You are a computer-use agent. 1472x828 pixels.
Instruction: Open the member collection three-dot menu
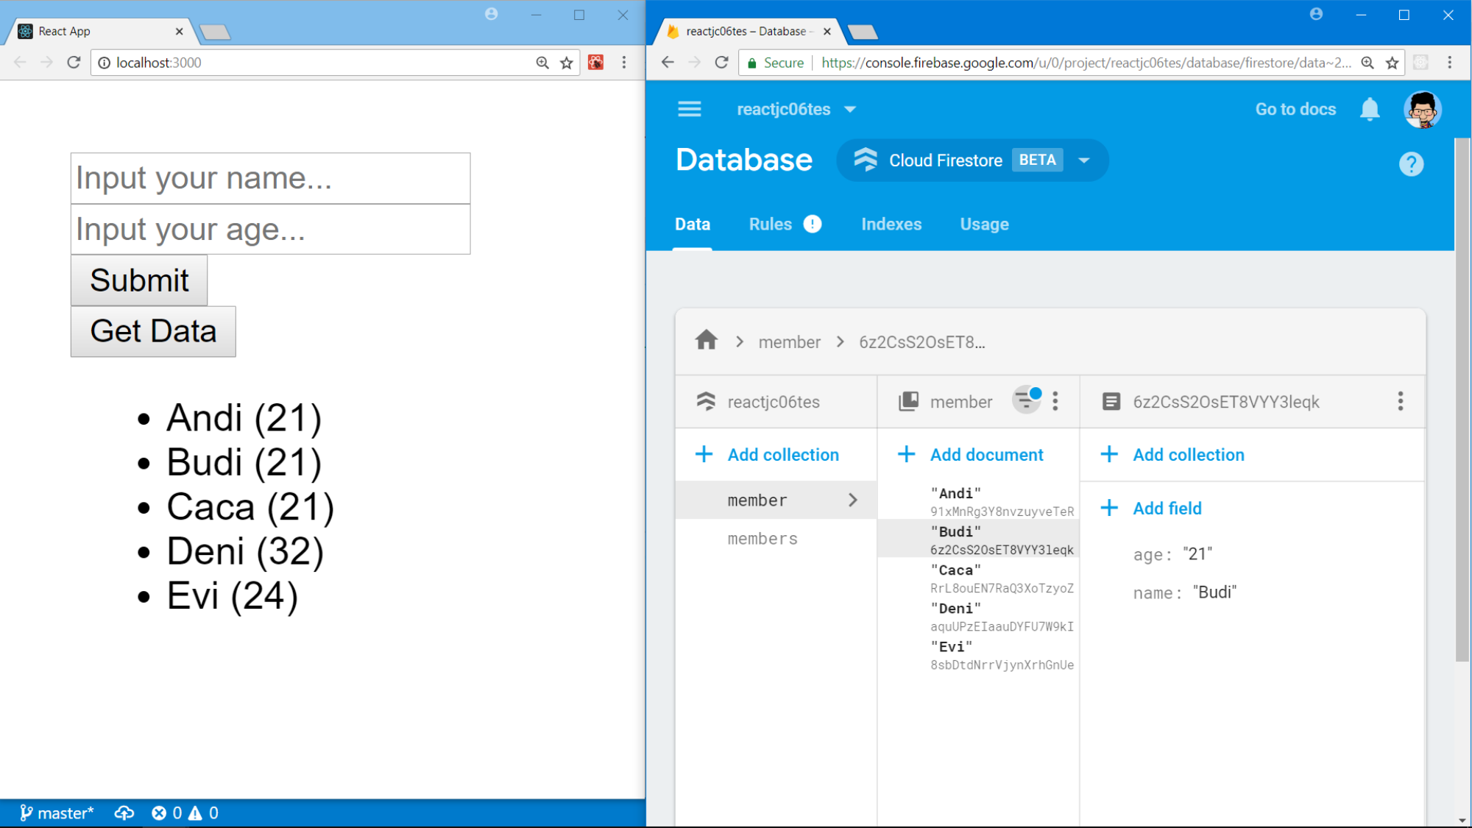1055,400
